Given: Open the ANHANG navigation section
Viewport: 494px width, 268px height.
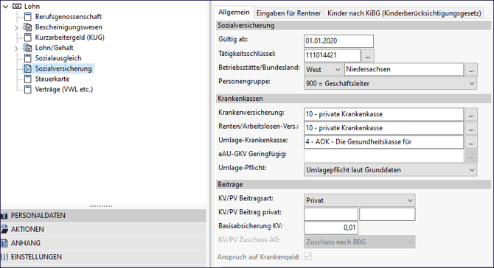Looking at the screenshot, I should click(x=103, y=243).
